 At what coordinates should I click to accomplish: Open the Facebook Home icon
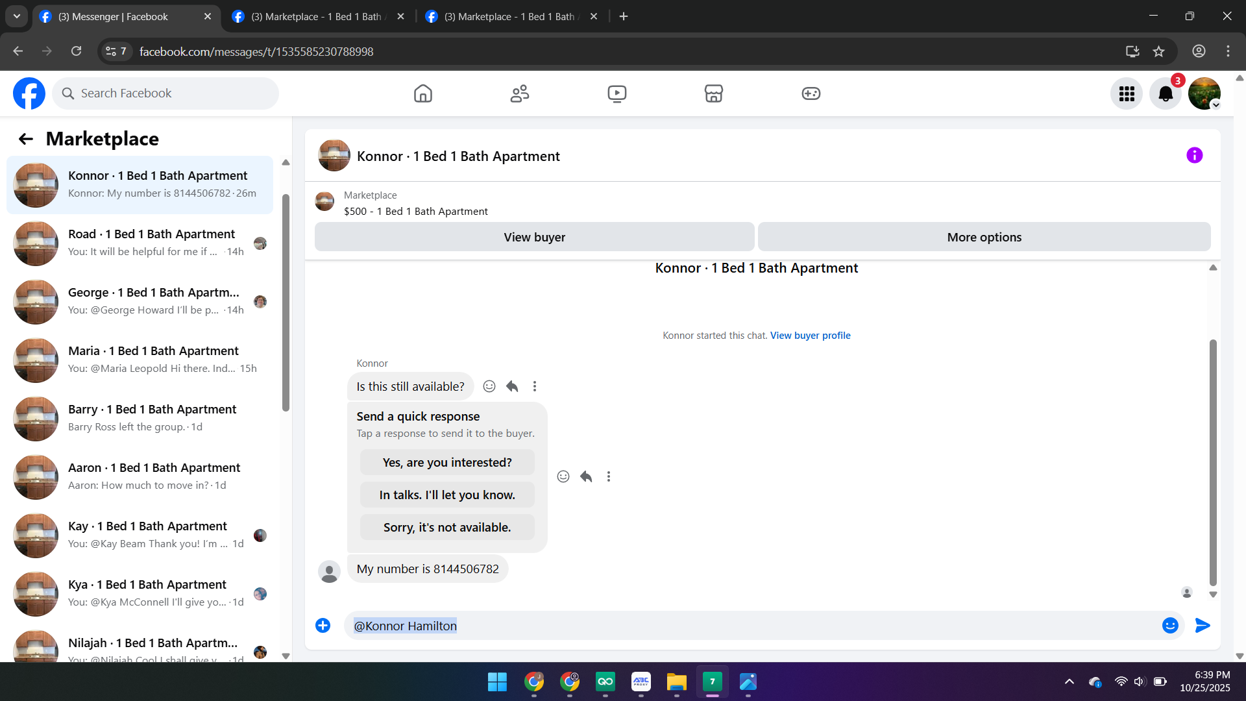pyautogui.click(x=422, y=93)
